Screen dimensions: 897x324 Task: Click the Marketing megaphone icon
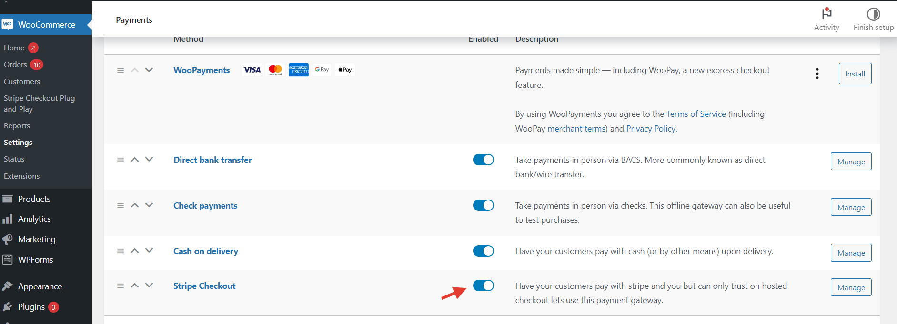click(x=8, y=239)
